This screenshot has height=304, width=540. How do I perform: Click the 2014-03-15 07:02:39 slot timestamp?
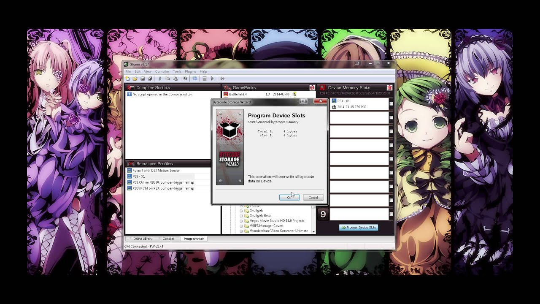352,107
